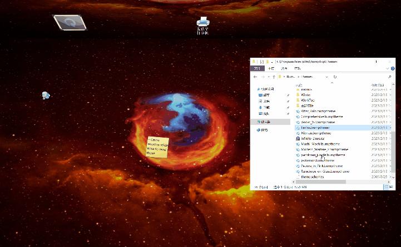This screenshot has width=401, height=247.
Task: Switch to the 主页 ribbon tab
Action: click(271, 68)
